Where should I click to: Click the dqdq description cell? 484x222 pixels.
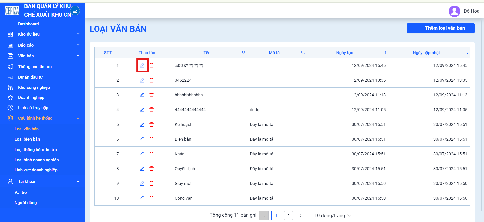[277, 110]
